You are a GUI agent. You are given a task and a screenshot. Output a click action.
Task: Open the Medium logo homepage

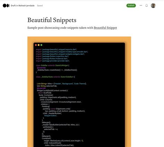coord(6,6)
